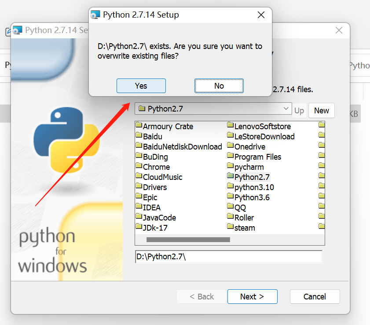
Task: Click the D:\Python2.7\ path field
Action: [229, 257]
